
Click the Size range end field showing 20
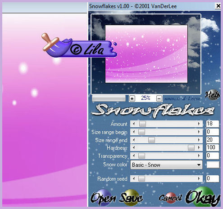click(x=213, y=140)
